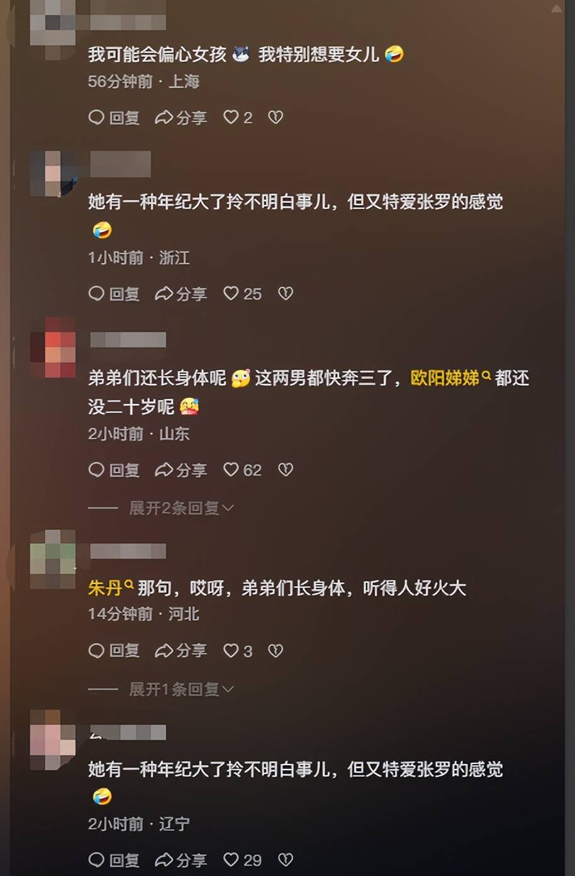Reply to the Shanghai comment
Viewport: 575px width, 876px height.
pos(114,118)
